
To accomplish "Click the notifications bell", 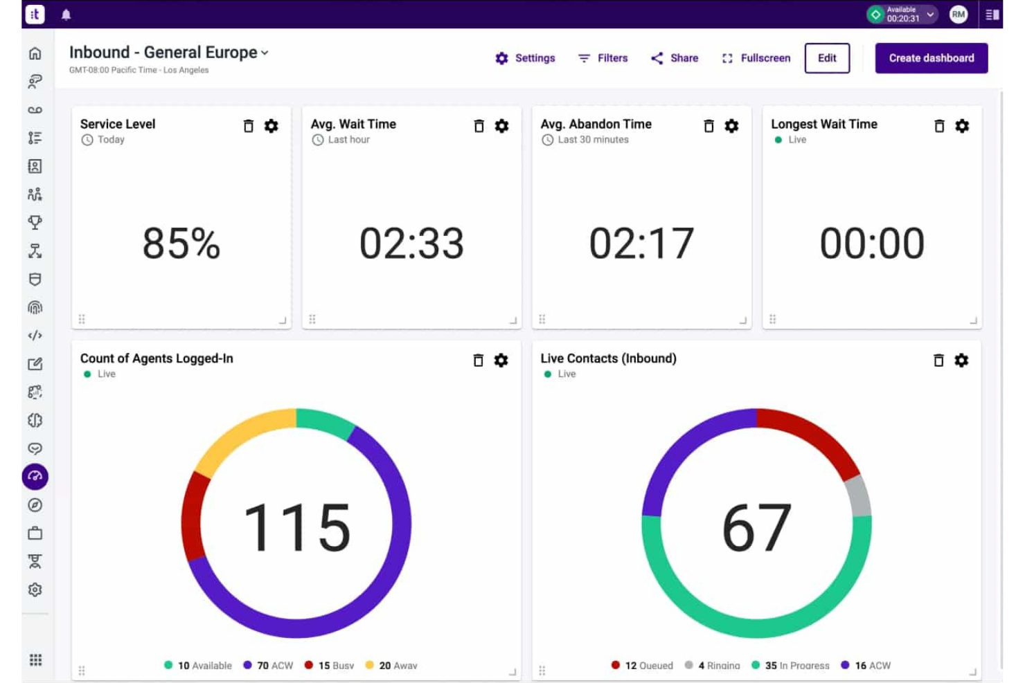I will click(x=66, y=14).
